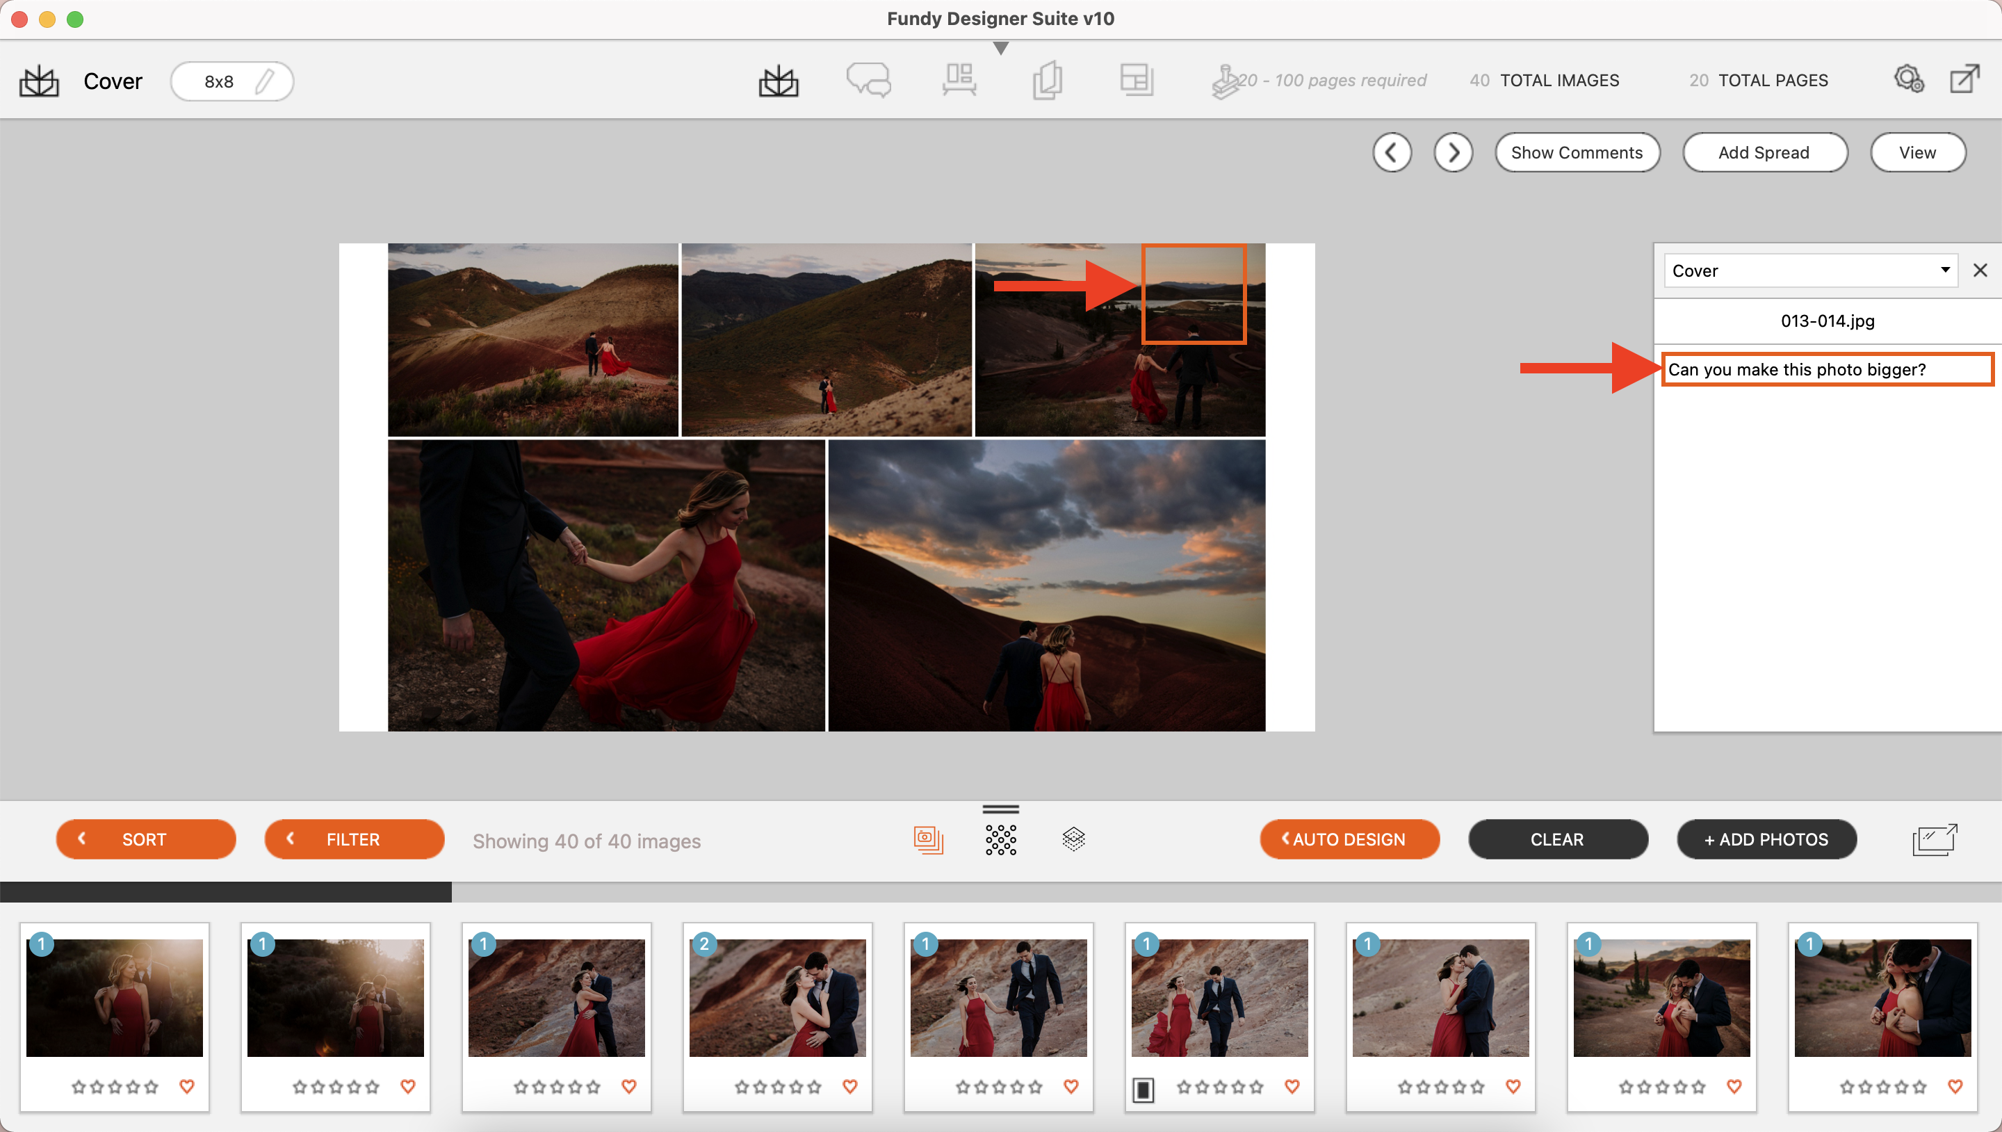Select the bottom-left red dress photo in spread

pyautogui.click(x=606, y=585)
